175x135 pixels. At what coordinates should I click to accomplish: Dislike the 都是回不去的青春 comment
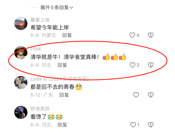pyautogui.click(x=151, y=95)
